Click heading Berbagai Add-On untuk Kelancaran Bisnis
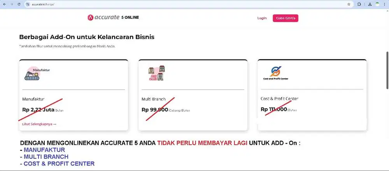This screenshot has width=389, height=171. (87, 37)
